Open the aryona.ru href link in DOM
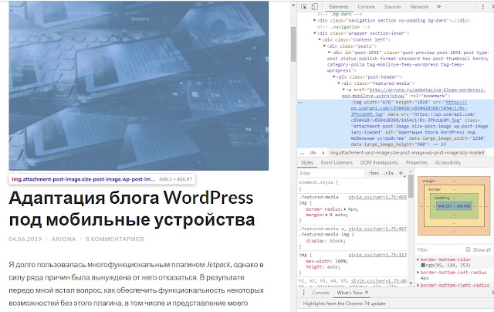Screen dimensions: 494x312 pyautogui.click(x=414, y=93)
